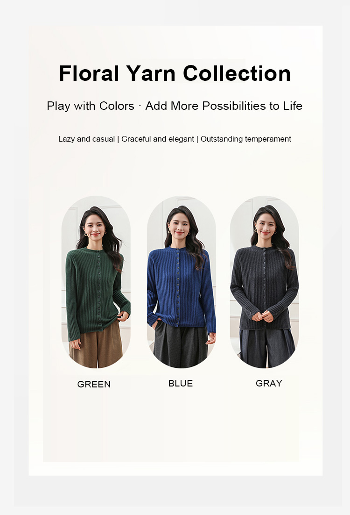Select the GRAY color label
This screenshot has width=350, height=515.
pos(269,383)
